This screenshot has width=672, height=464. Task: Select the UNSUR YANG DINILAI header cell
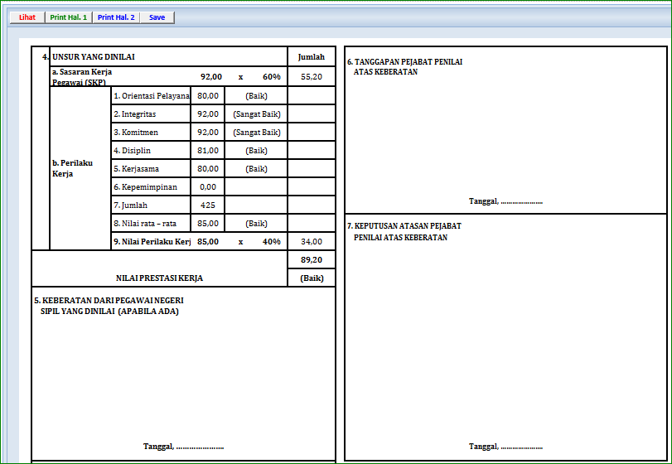[x=168, y=56]
